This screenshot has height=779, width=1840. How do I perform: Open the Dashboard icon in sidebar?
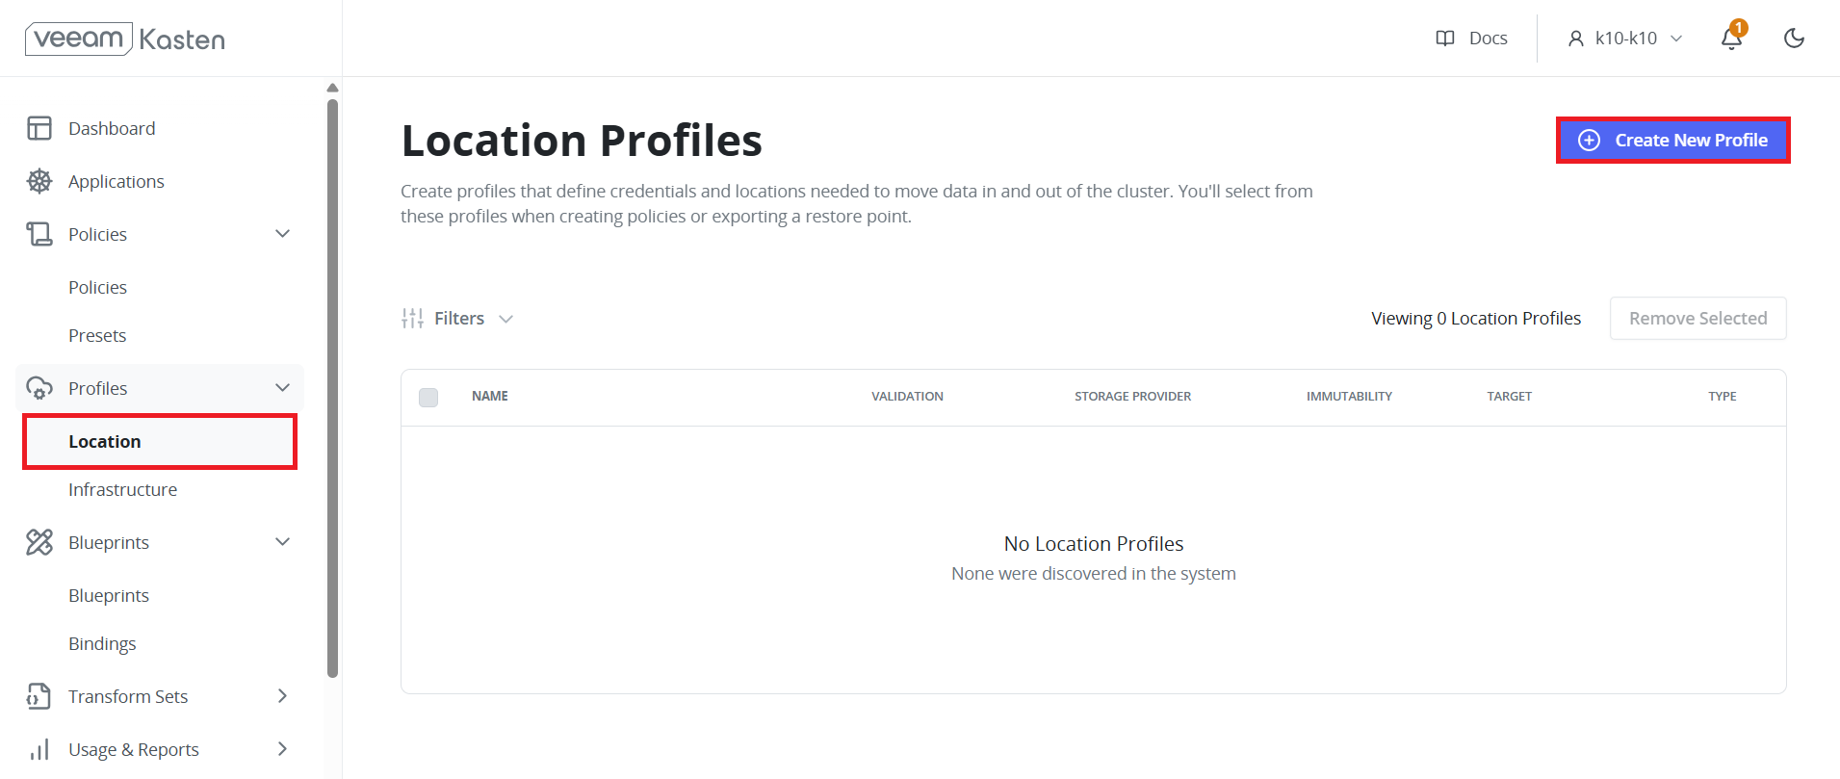click(x=39, y=128)
